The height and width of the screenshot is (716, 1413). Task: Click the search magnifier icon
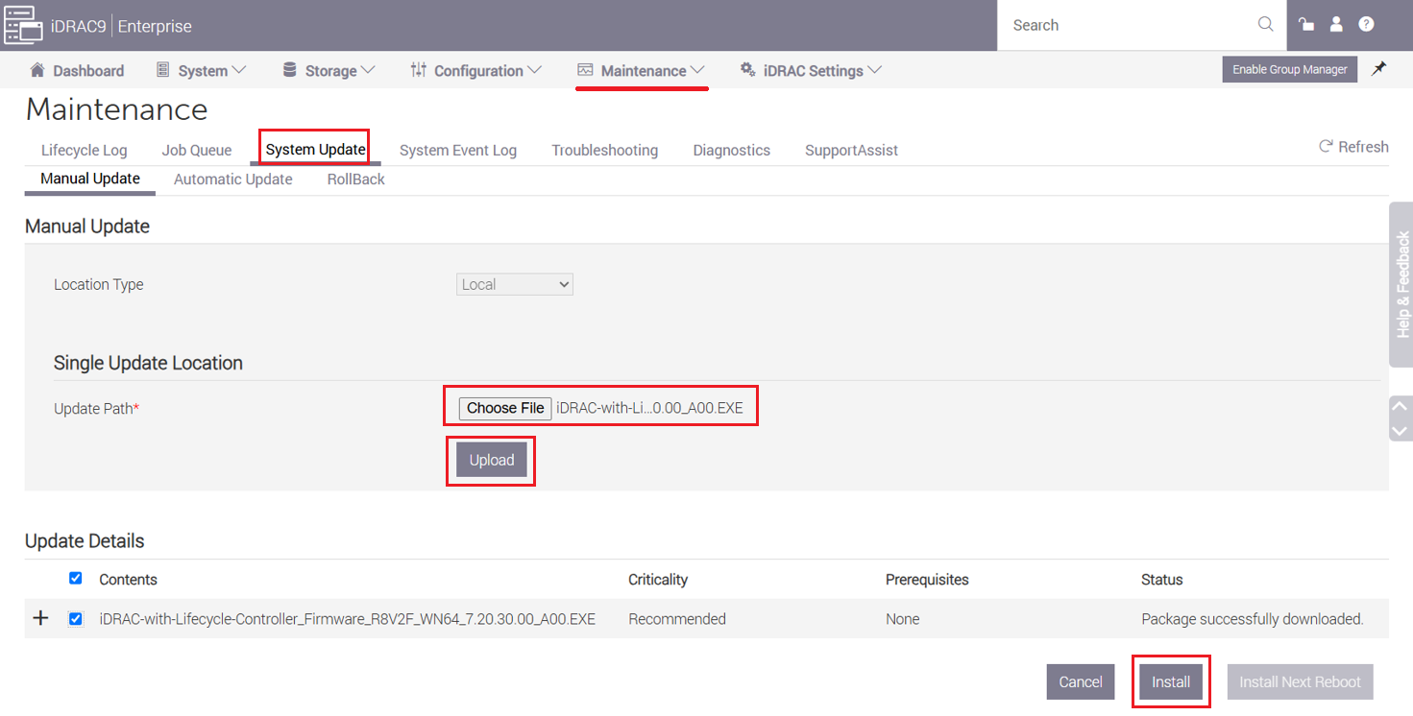point(1266,25)
